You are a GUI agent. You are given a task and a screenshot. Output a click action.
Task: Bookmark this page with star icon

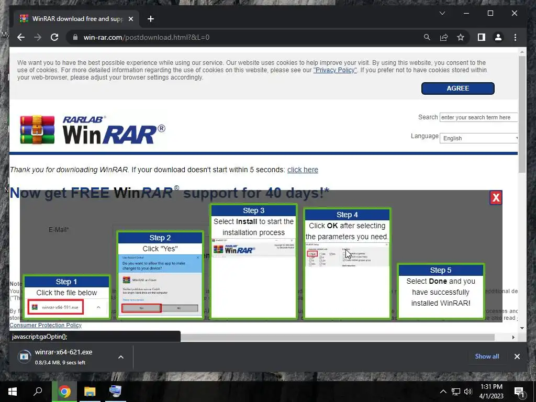point(461,37)
